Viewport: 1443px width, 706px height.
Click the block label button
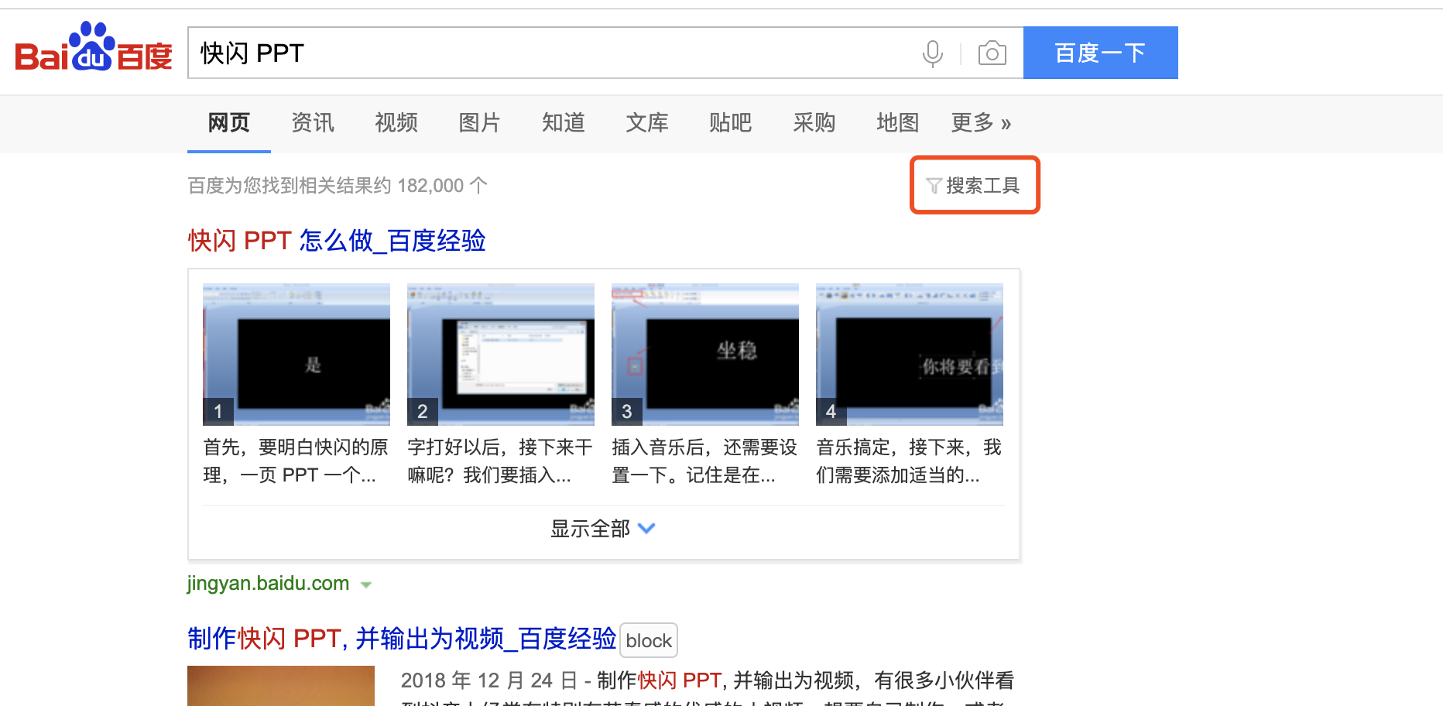coord(649,640)
